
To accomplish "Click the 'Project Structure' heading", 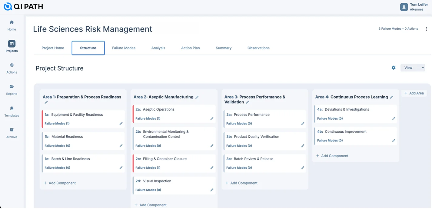I will click(59, 68).
